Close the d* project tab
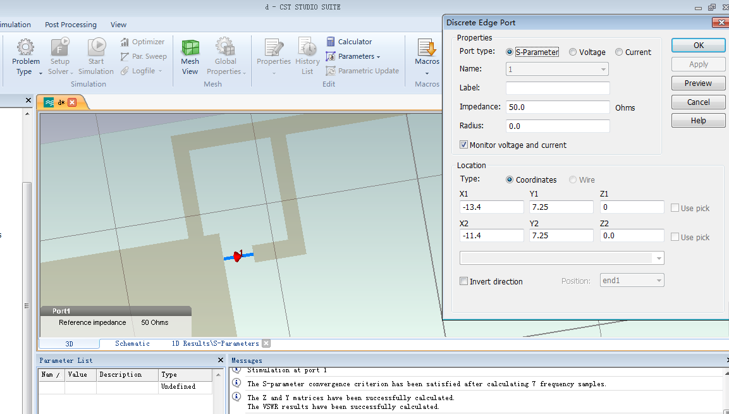Screen dimensions: 729x414 tap(72, 102)
